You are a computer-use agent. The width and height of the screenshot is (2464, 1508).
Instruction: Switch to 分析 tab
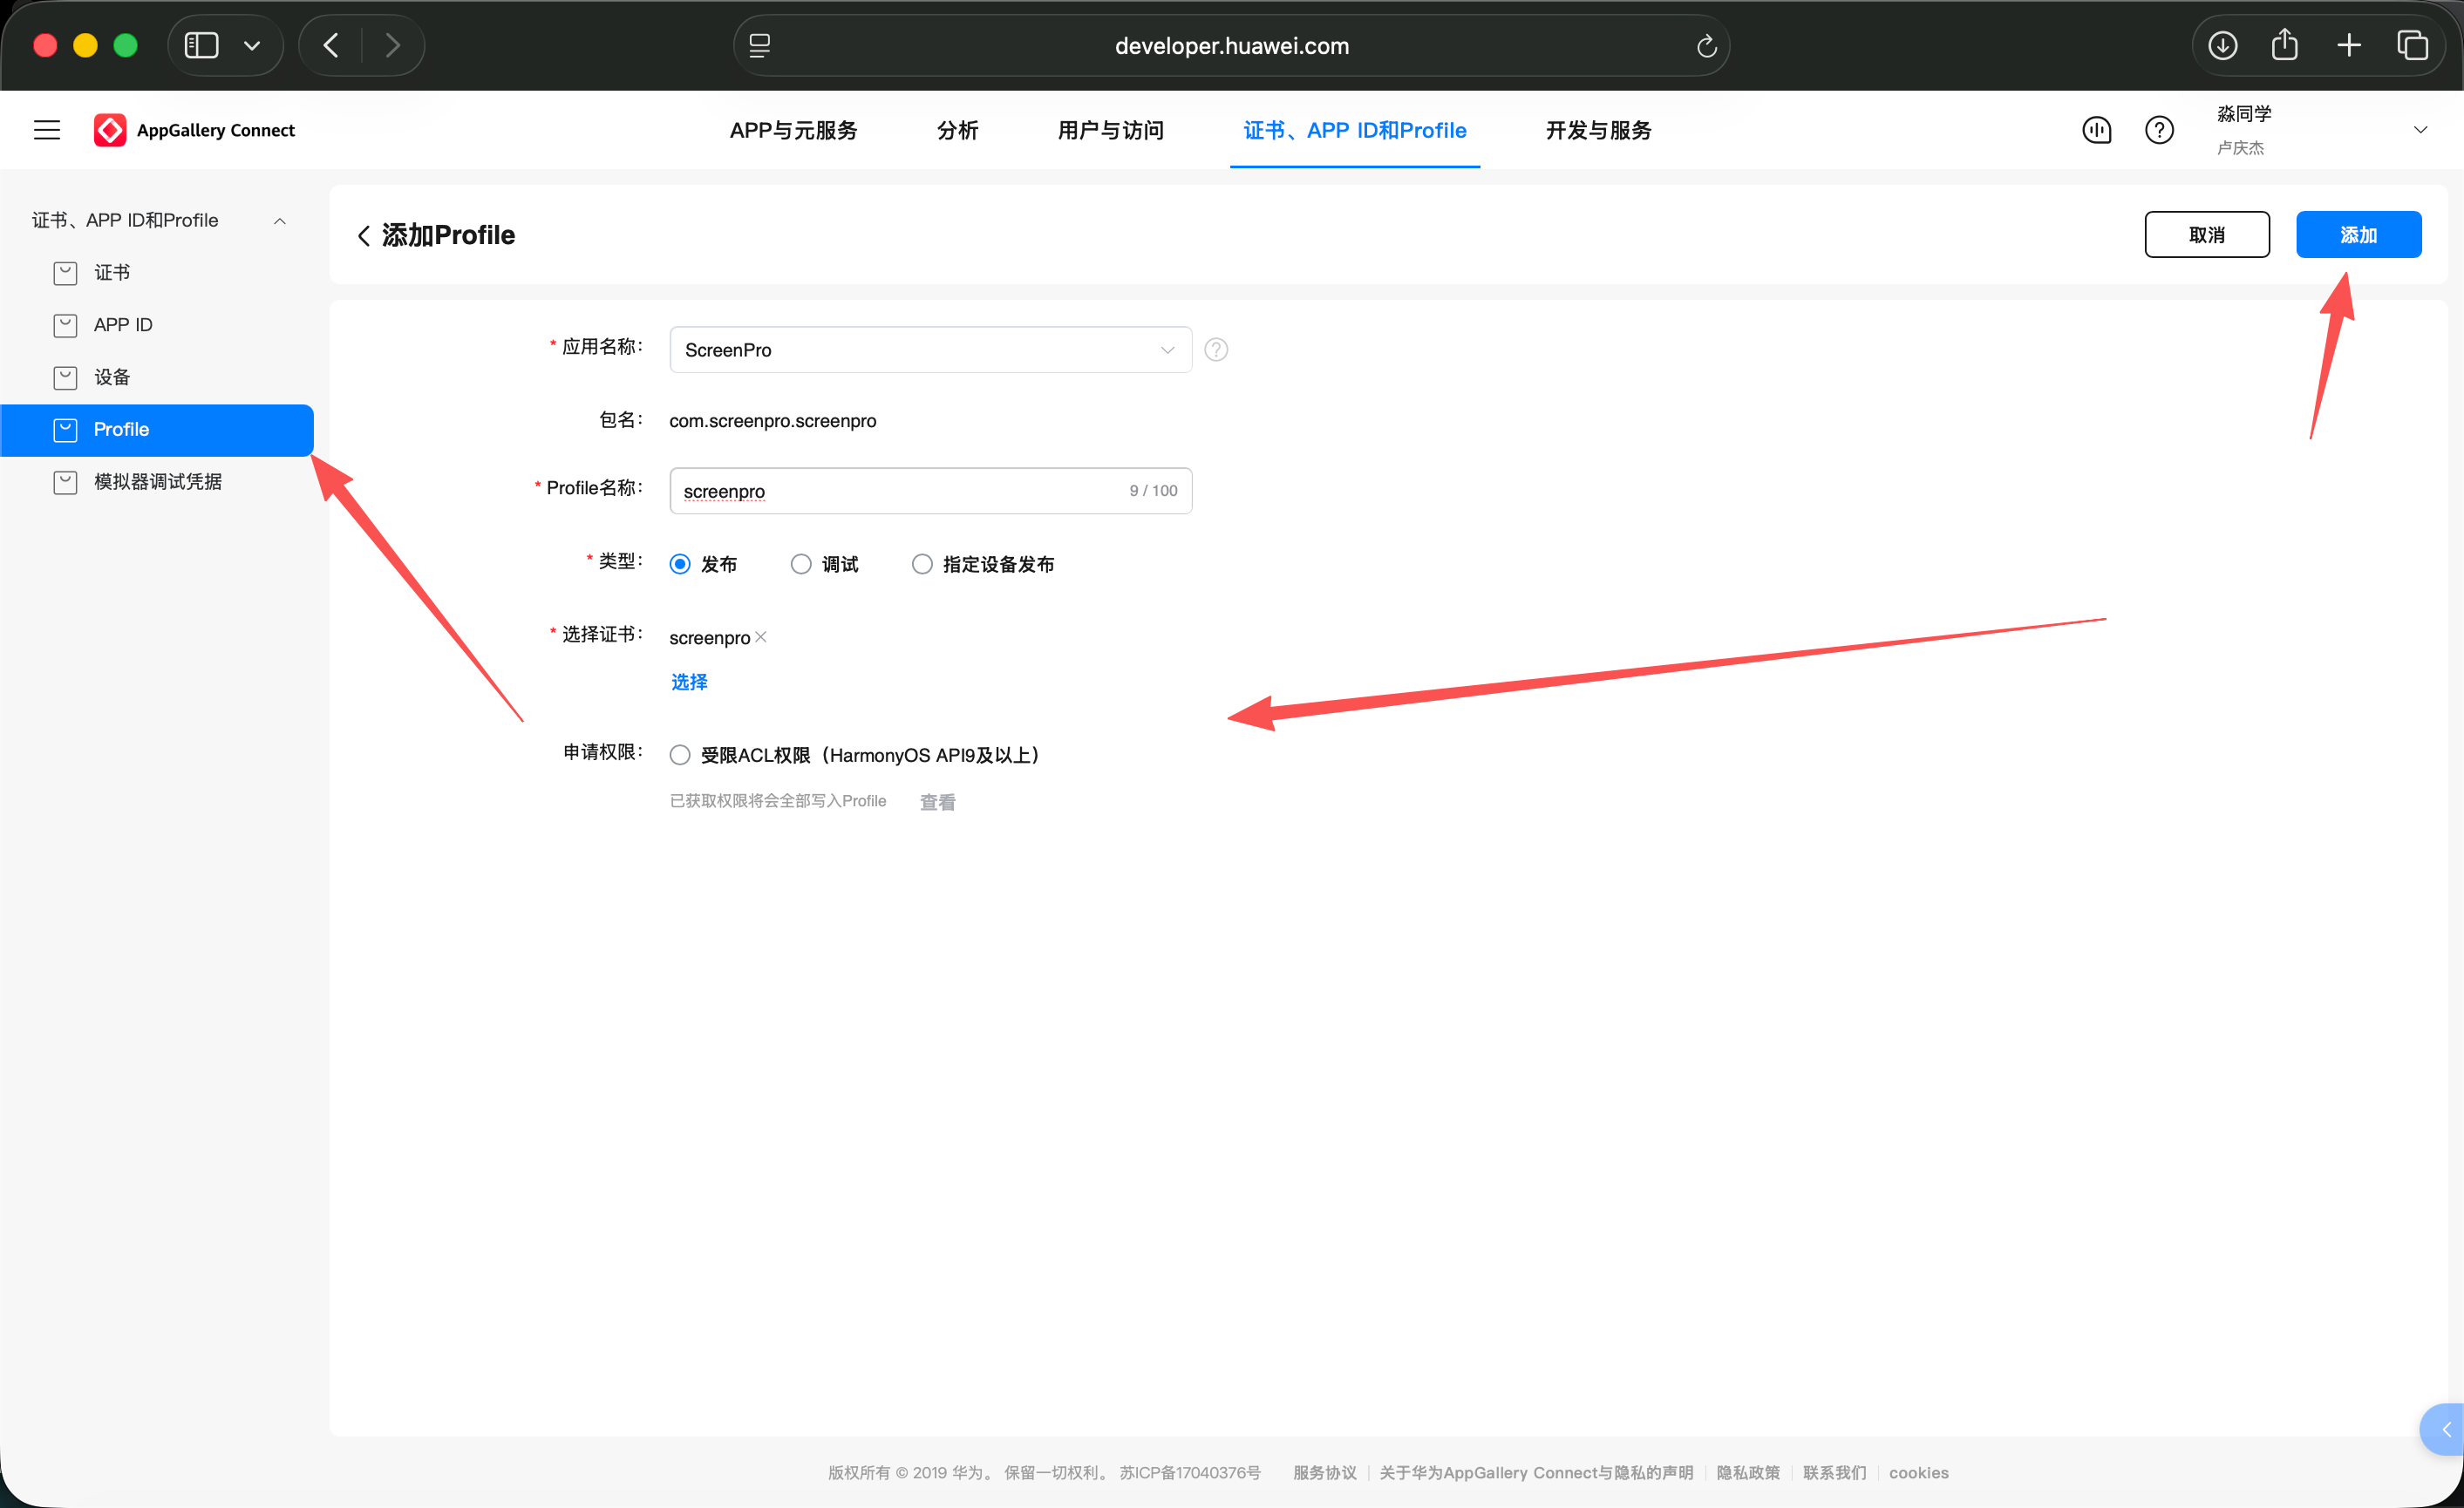[958, 130]
